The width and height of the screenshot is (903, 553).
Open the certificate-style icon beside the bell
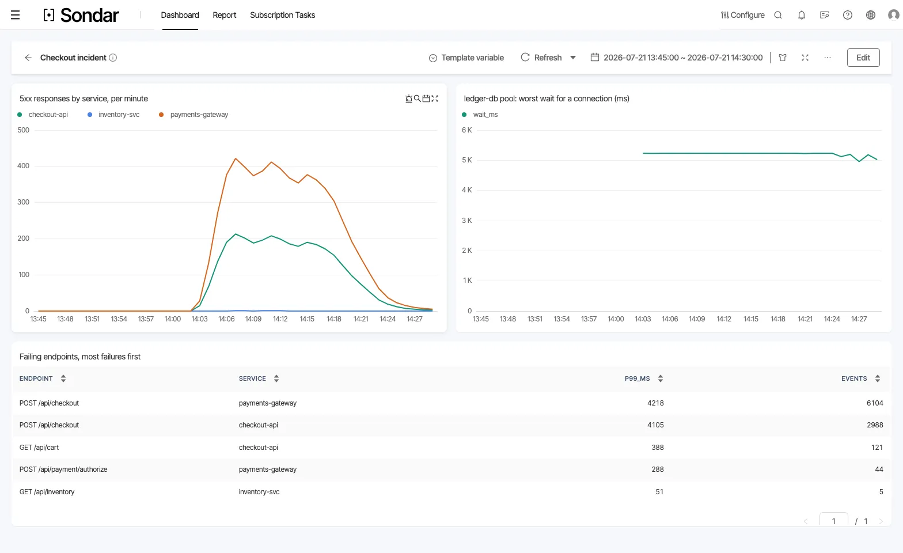pyautogui.click(x=825, y=15)
